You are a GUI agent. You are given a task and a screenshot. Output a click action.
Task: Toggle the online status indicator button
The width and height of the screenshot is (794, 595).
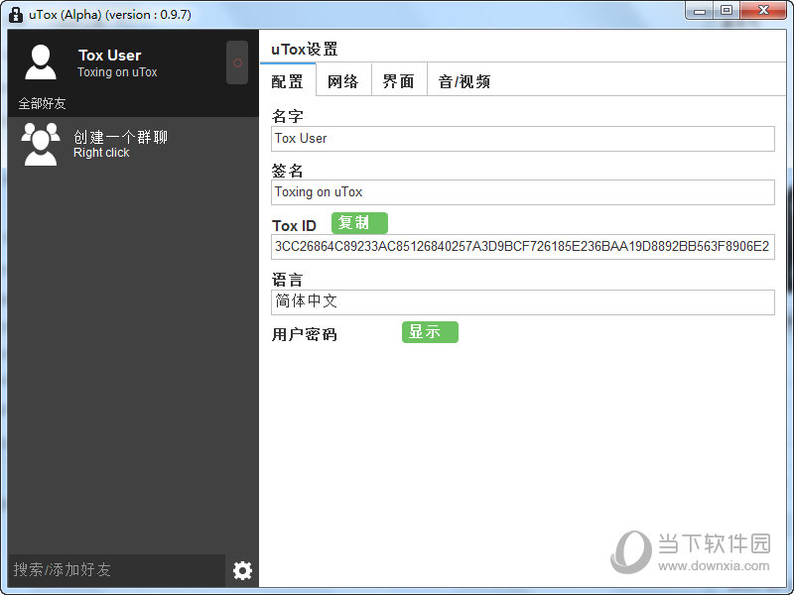click(237, 62)
